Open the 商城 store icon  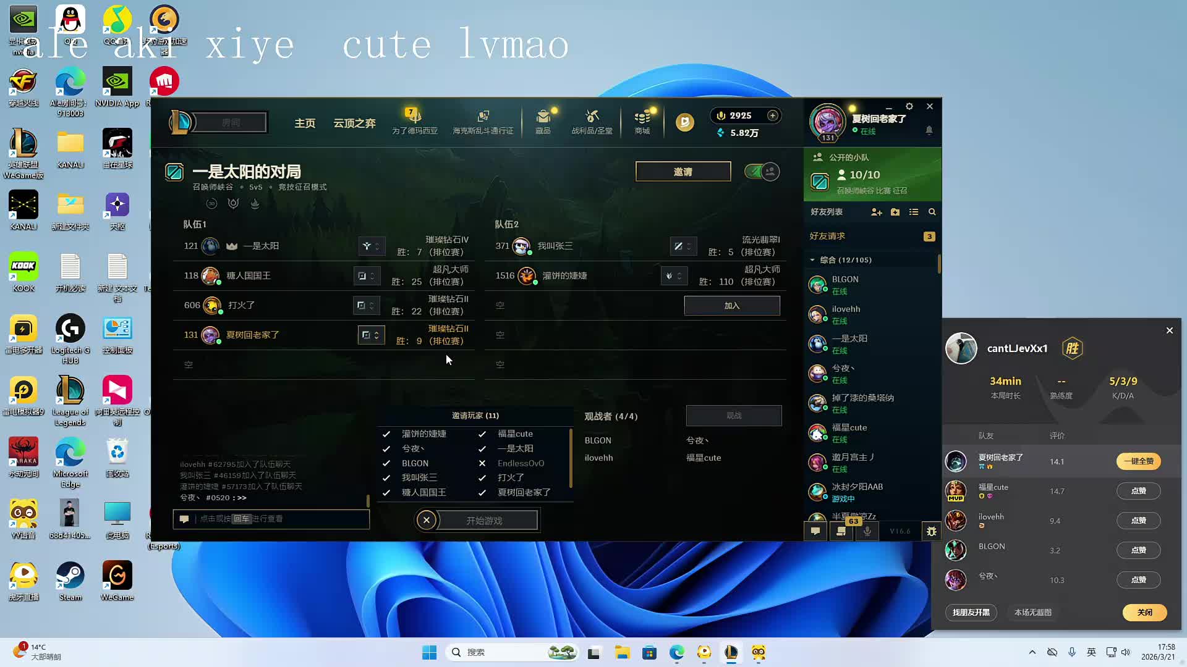coord(642,122)
